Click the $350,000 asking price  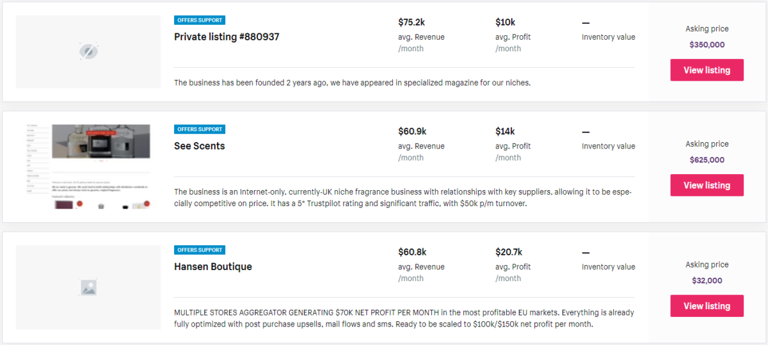pos(707,45)
